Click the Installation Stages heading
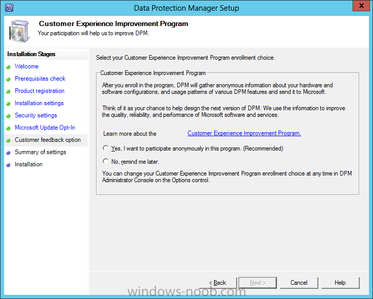This screenshot has width=373, height=299. tap(31, 54)
